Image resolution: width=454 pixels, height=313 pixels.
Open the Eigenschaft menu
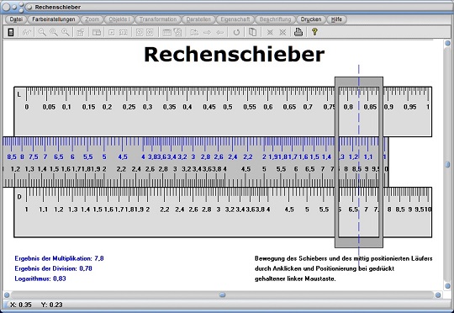point(235,19)
